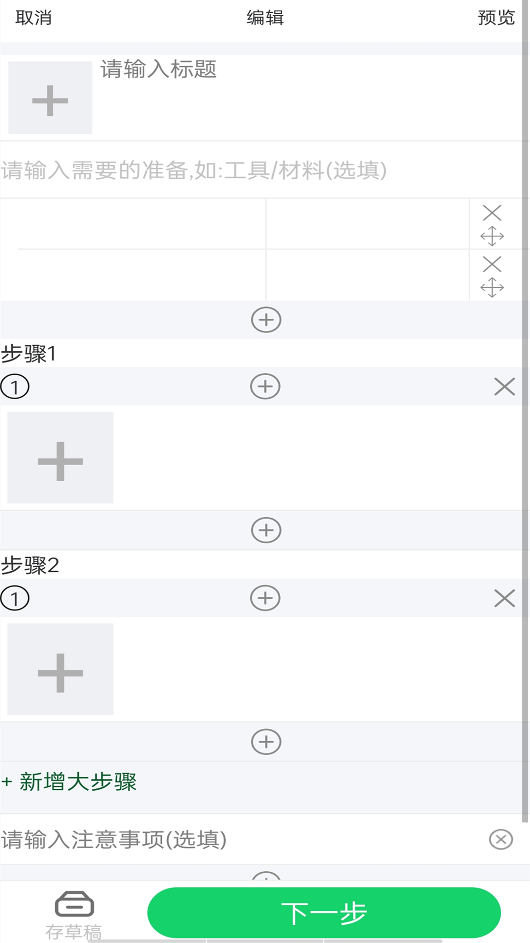
Task: Add image for 步骤1
Action: click(x=60, y=458)
